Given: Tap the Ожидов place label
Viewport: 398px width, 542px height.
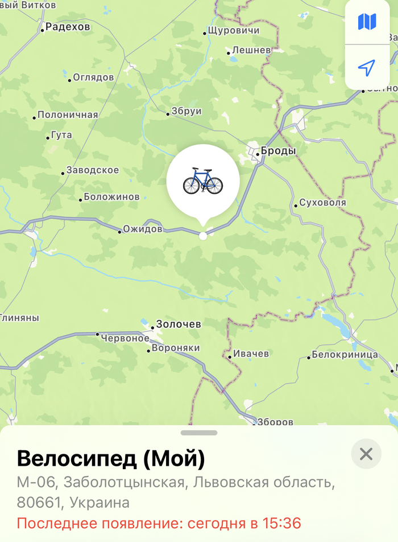Looking at the screenshot, I should click(x=143, y=229).
